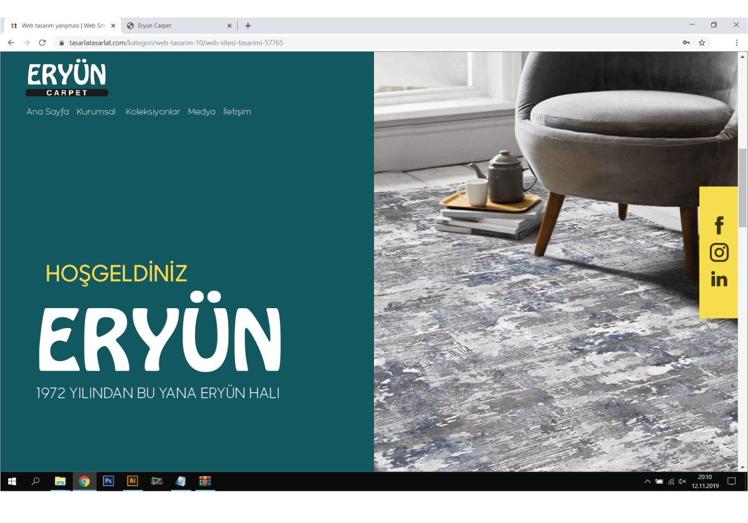Open Chrome's three-dot menu
The image size is (748, 523).
(x=737, y=43)
